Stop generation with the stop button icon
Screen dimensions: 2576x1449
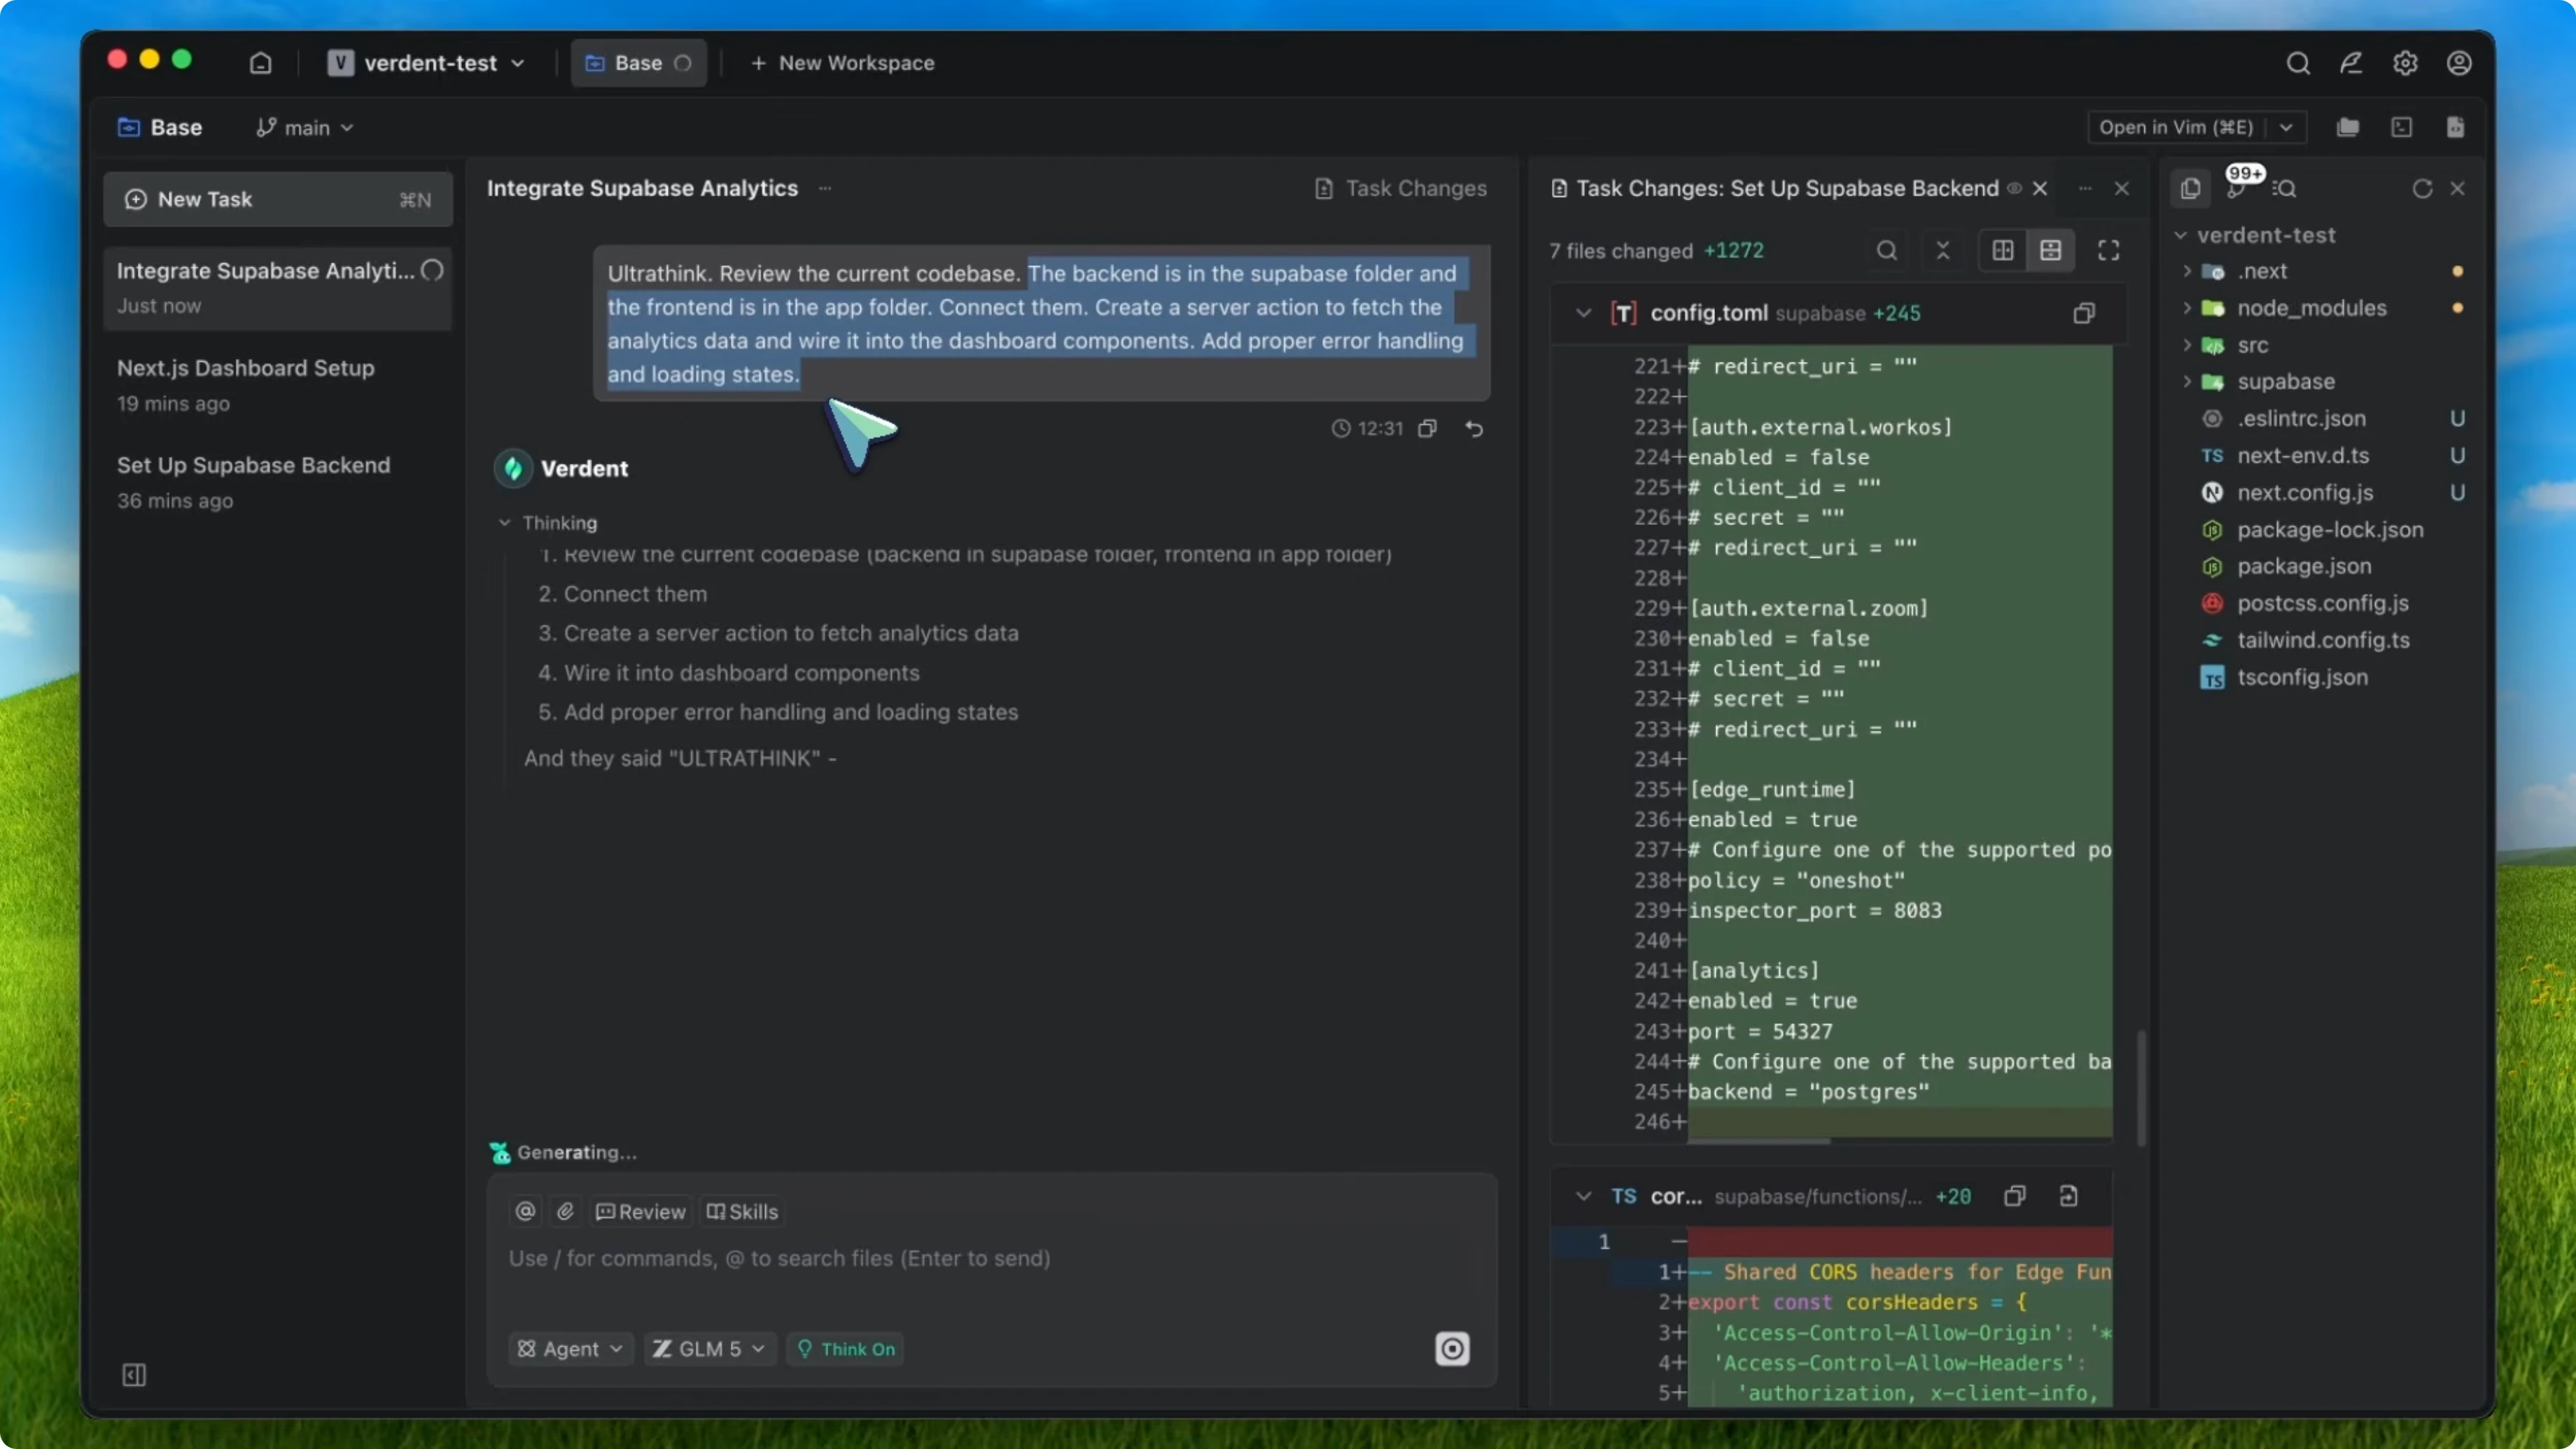click(x=1452, y=1348)
